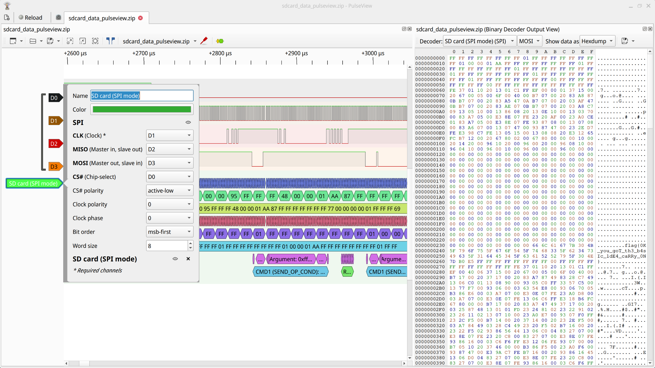Screen dimensions: 655x368
Task: Open the Hexdump format dropdown
Action: coord(597,41)
